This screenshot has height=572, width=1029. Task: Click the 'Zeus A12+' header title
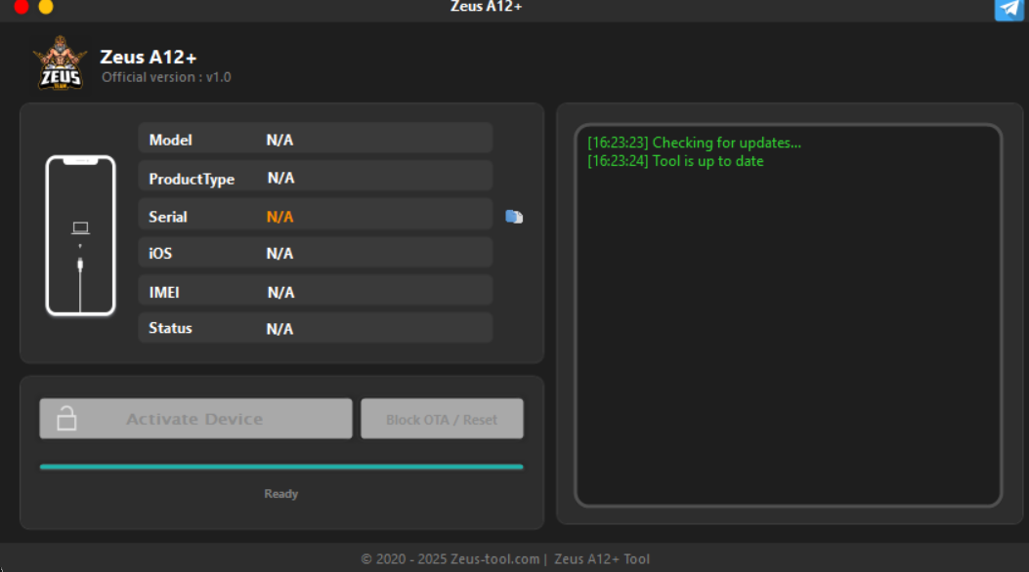click(x=149, y=57)
